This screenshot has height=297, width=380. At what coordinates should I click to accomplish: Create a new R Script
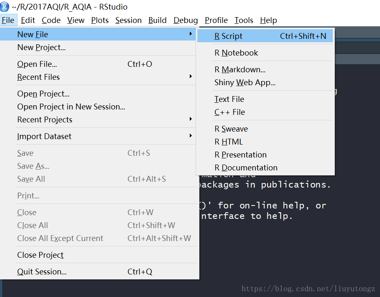(x=265, y=36)
